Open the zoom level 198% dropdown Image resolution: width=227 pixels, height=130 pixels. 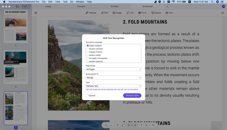(26, 7)
